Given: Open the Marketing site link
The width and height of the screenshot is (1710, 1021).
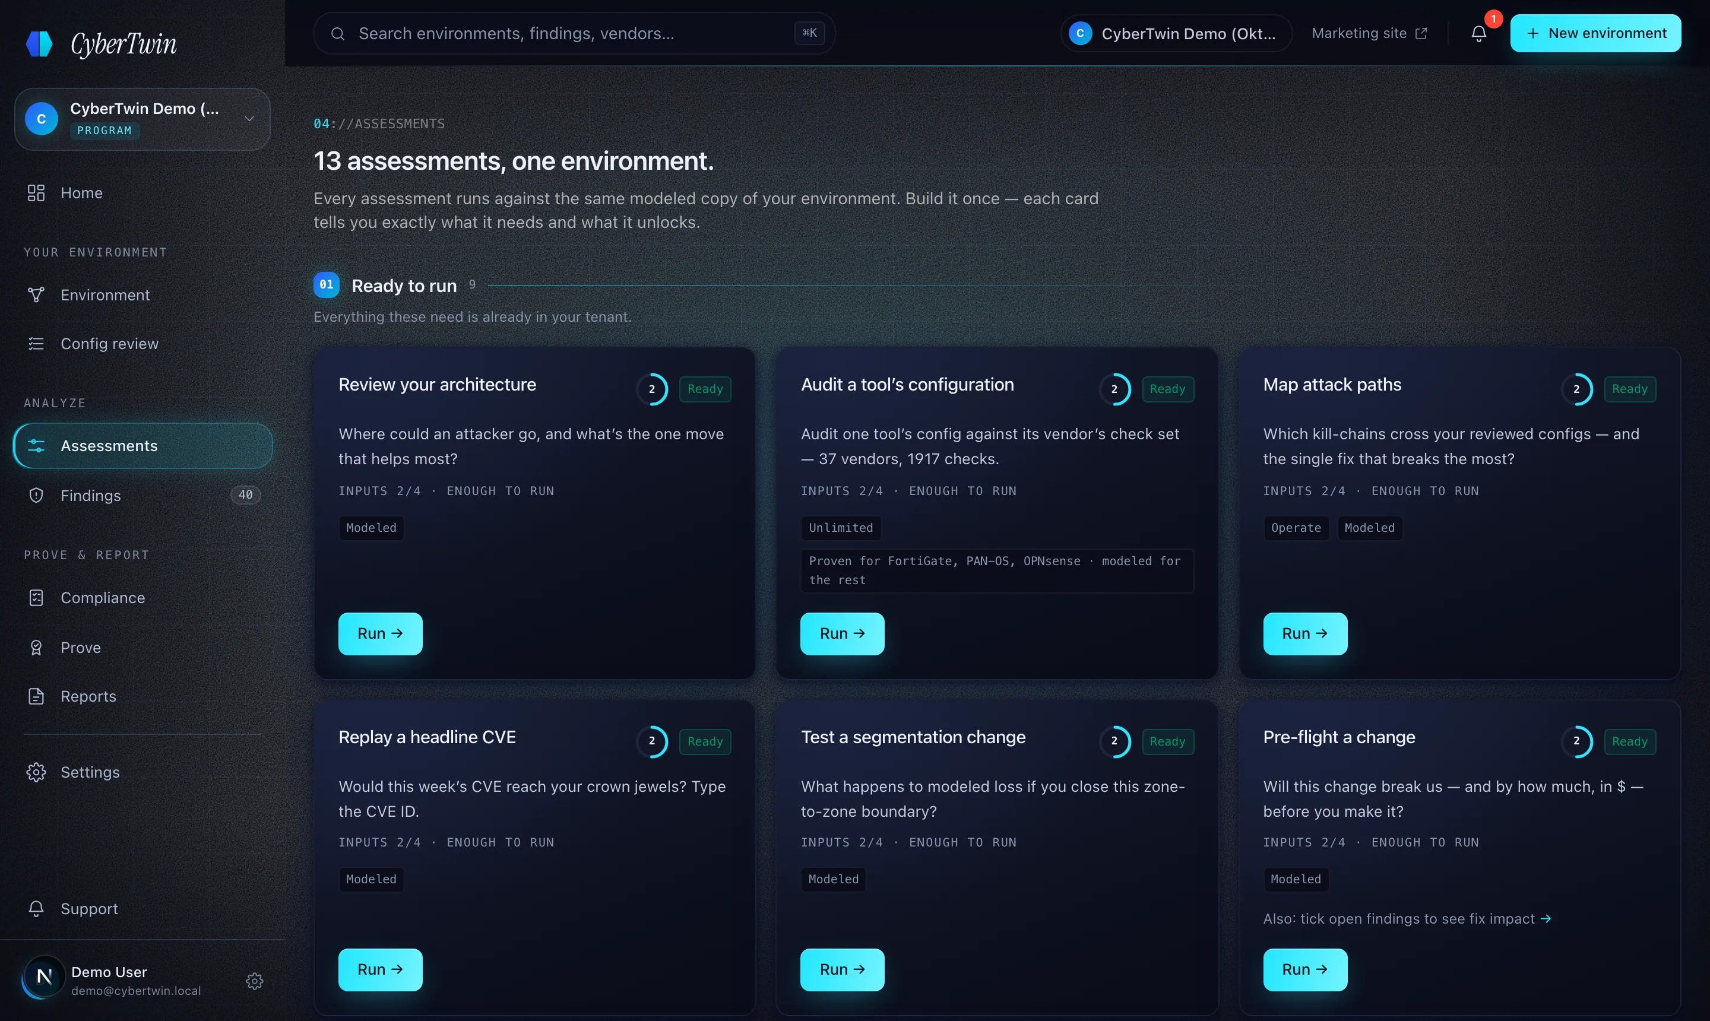Looking at the screenshot, I should click(x=1369, y=33).
